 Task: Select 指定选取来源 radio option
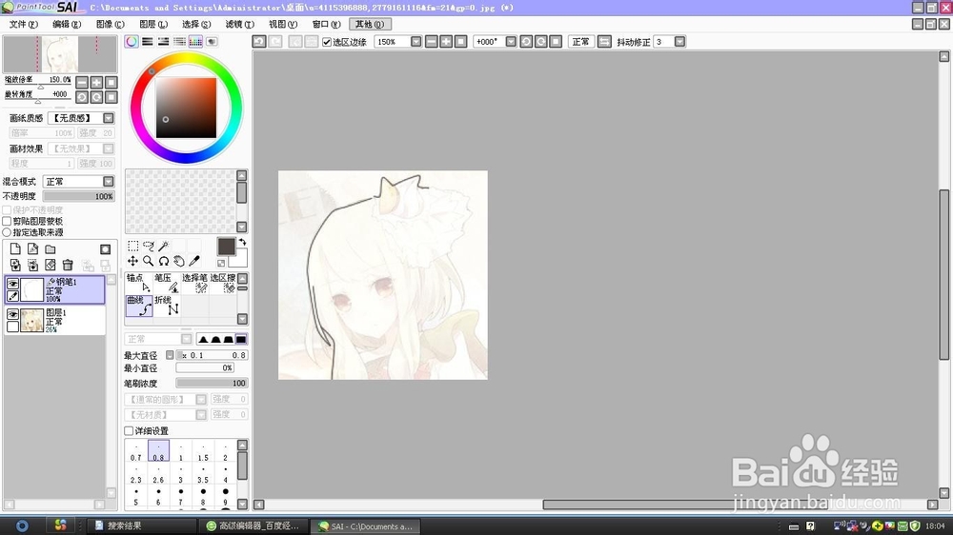8,232
